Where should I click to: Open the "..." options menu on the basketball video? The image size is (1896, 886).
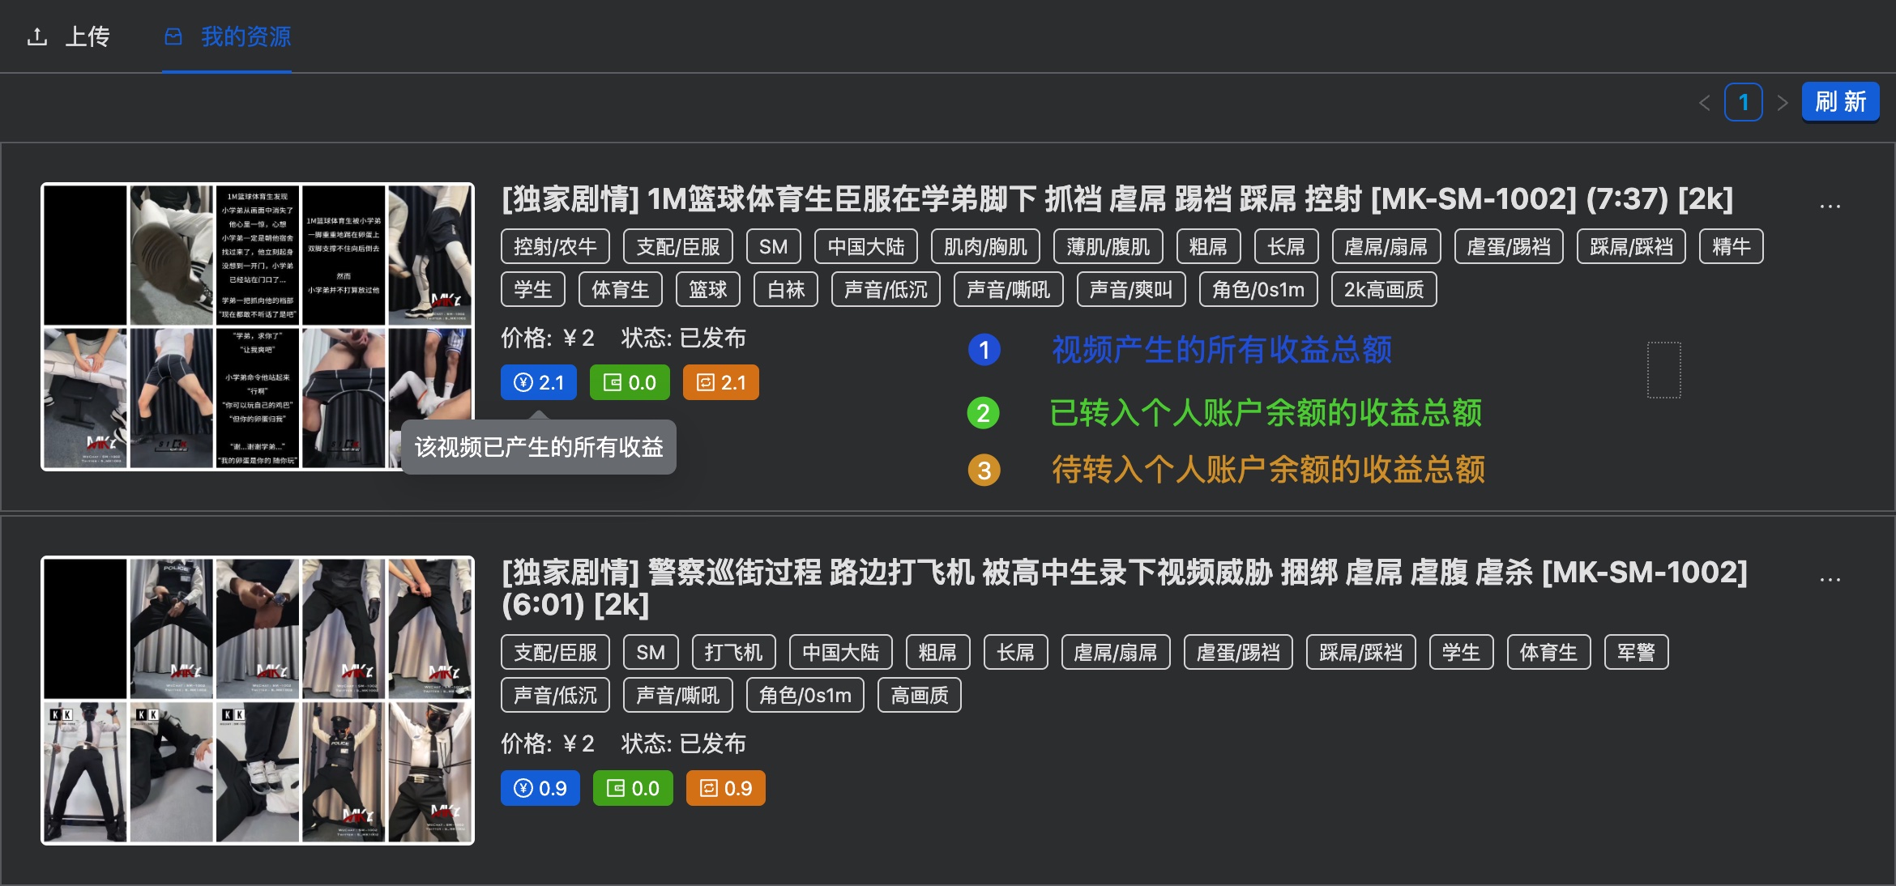(x=1830, y=207)
